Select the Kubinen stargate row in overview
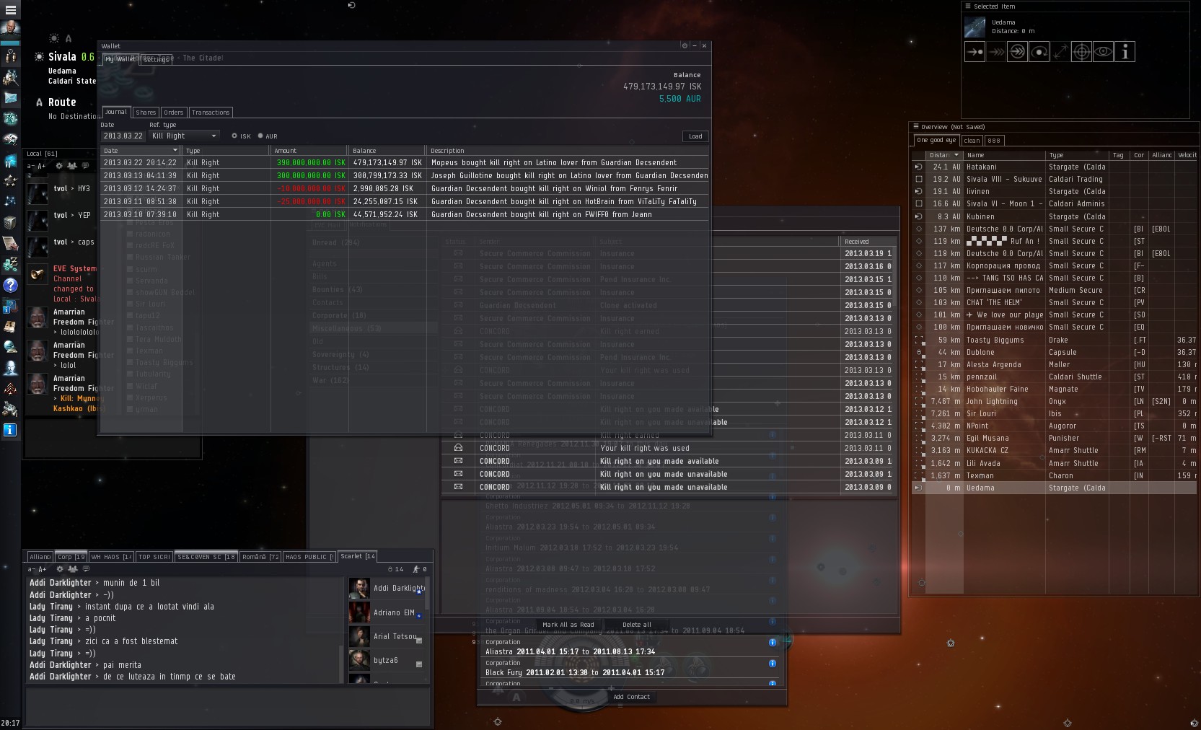Screen dimensions: 1201x730 click(1055, 216)
